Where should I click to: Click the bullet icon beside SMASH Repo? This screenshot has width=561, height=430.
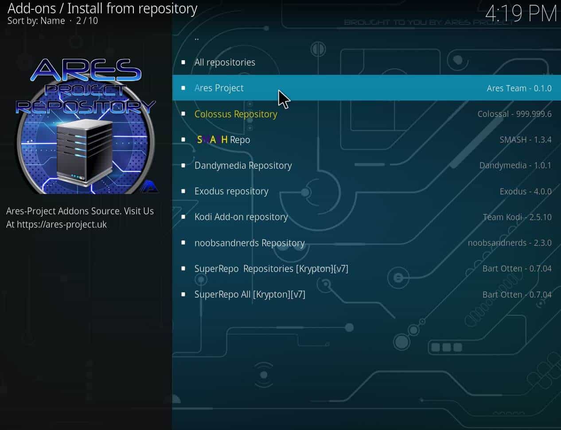(x=183, y=139)
